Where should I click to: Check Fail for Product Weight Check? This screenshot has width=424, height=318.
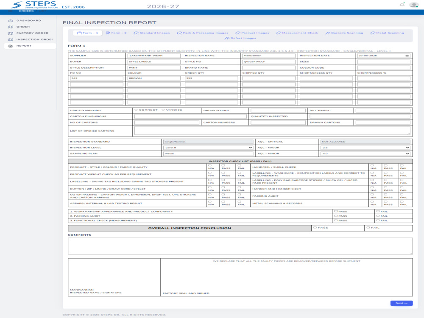click(x=239, y=173)
